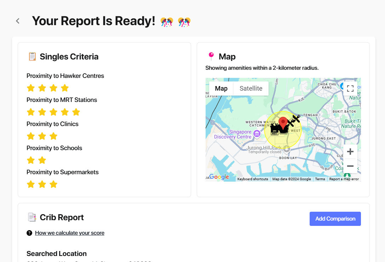The image size is (385, 262).
Task: Click the Tengah label on the map
Action: (310, 115)
